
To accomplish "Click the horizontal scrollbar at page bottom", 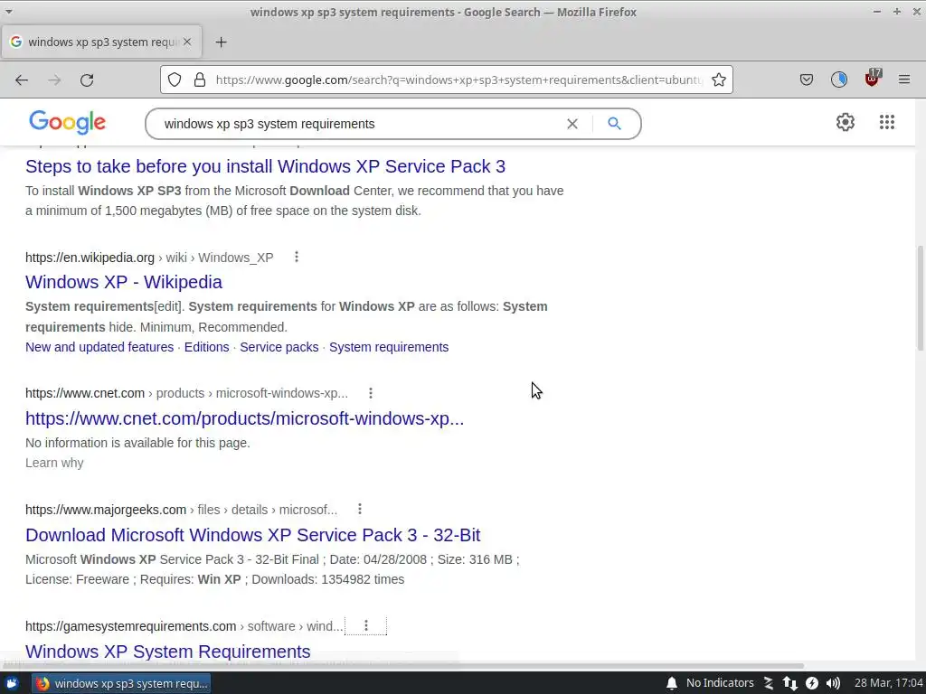I will coord(403,666).
